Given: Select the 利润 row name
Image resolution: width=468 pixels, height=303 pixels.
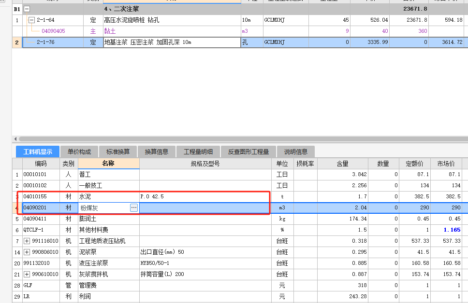Looking at the screenshot, I should click(x=109, y=296).
